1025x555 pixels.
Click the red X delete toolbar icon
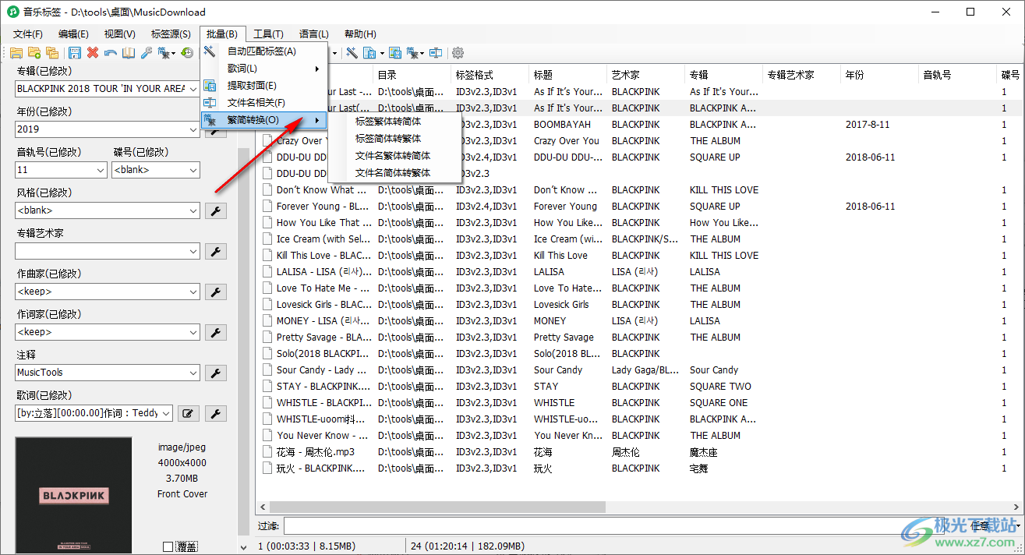click(x=93, y=53)
